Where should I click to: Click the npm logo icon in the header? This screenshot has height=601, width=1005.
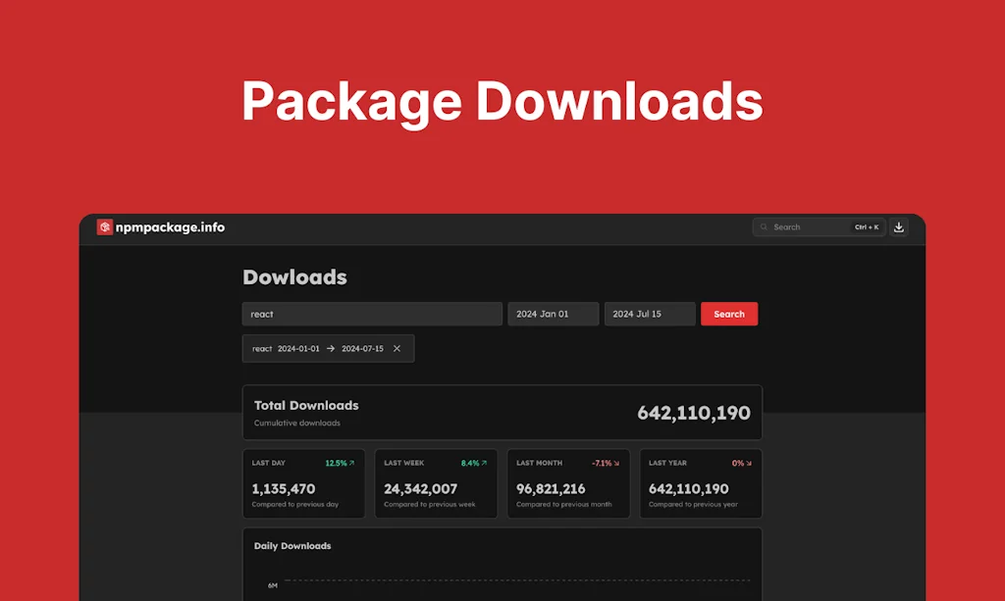pyautogui.click(x=106, y=226)
